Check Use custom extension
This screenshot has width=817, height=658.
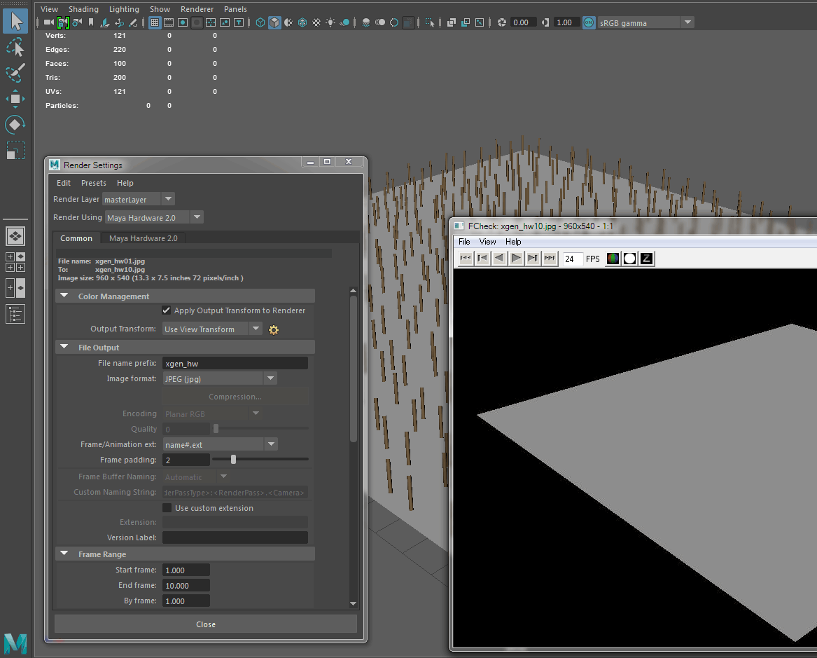(x=167, y=508)
